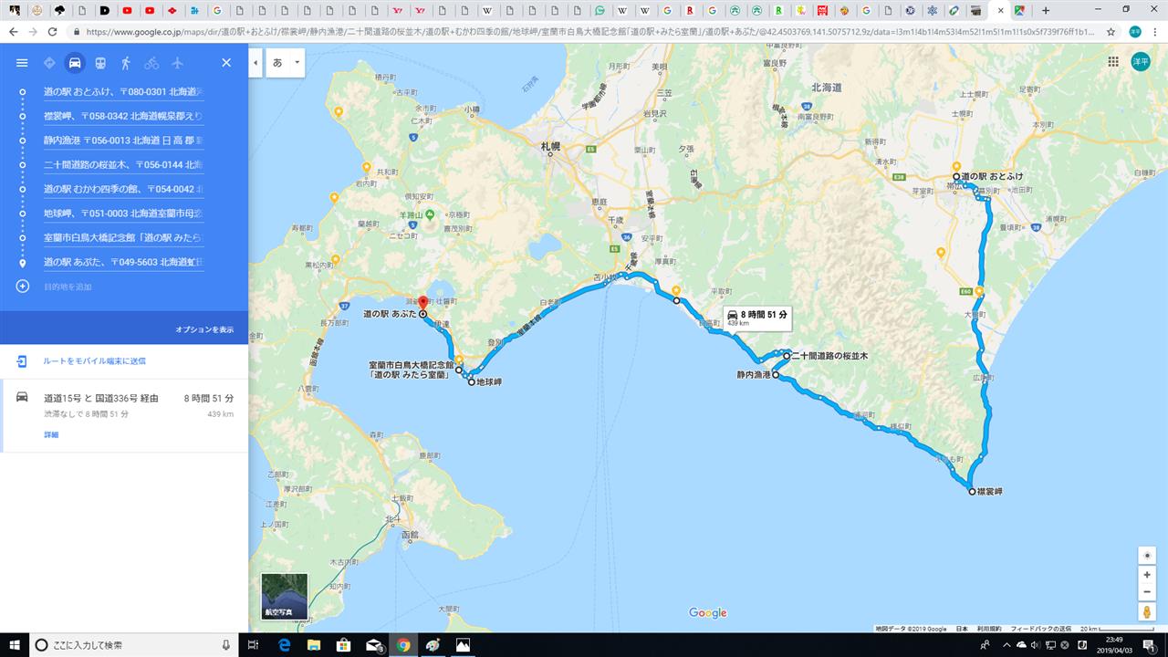Image resolution: width=1168 pixels, height=657 pixels.
Task: Bookmark this page with star icon
Action: tap(1111, 31)
